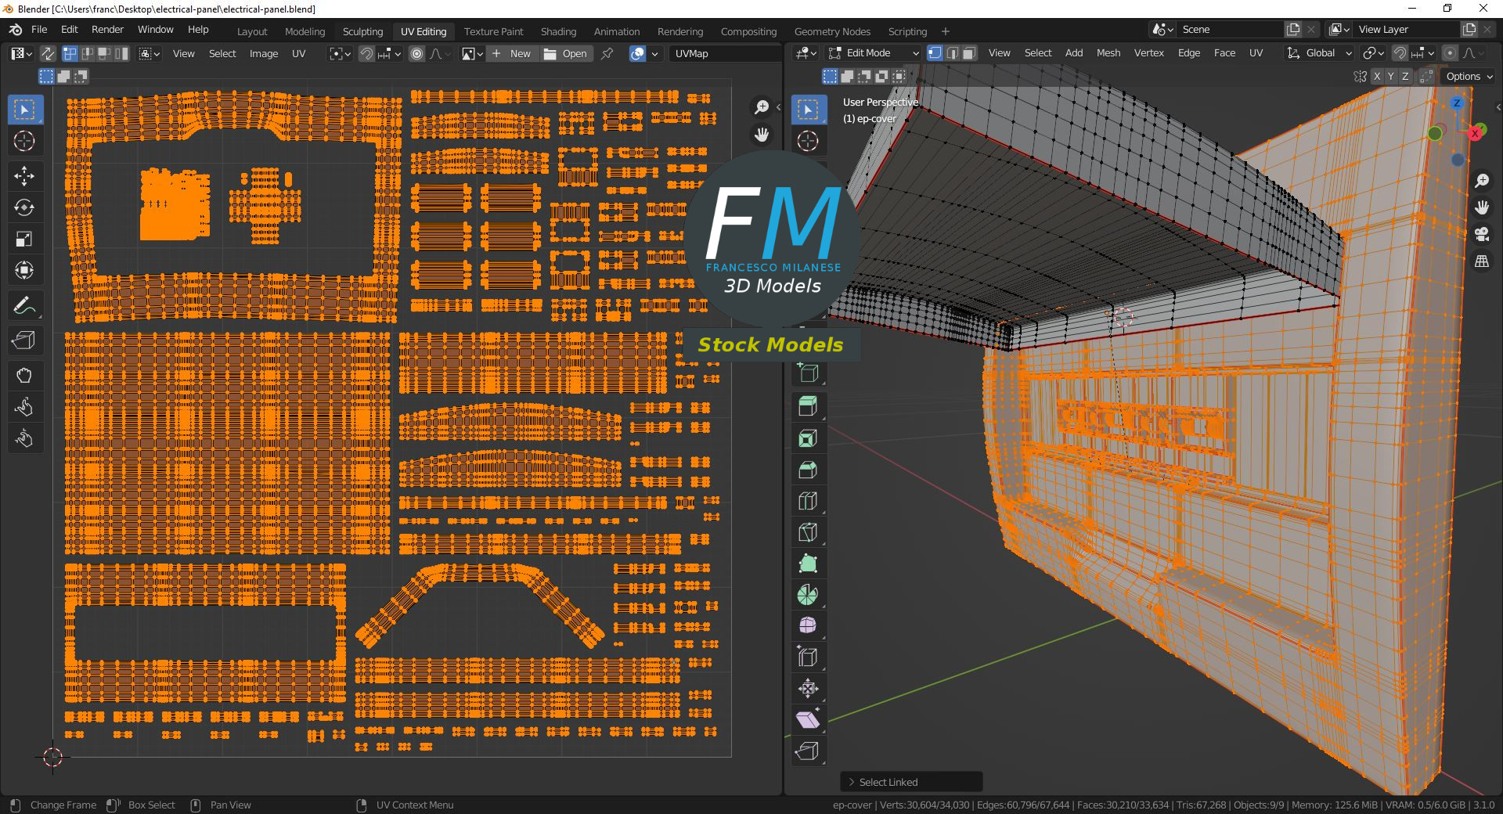1503x814 pixels.
Task: Enable X axis mirror in 3D viewport
Action: 1376,76
